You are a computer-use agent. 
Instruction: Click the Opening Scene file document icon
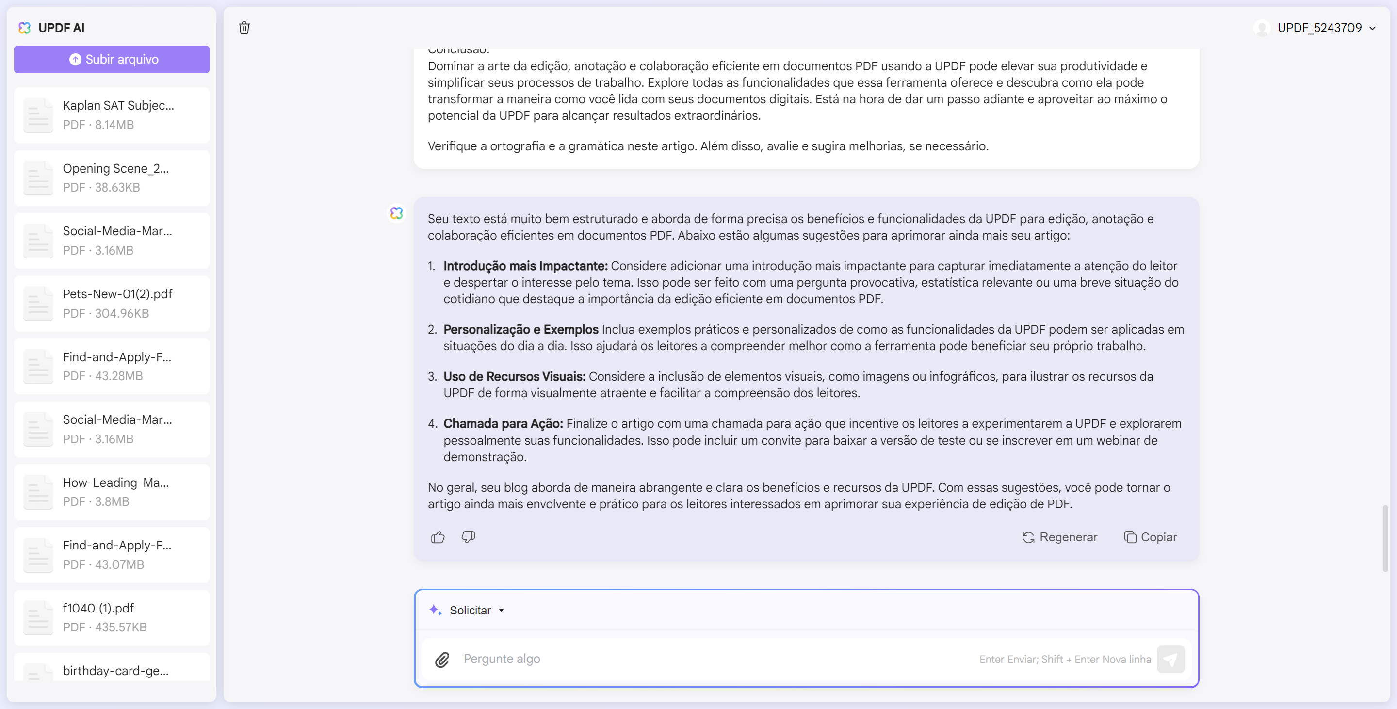pyautogui.click(x=38, y=178)
